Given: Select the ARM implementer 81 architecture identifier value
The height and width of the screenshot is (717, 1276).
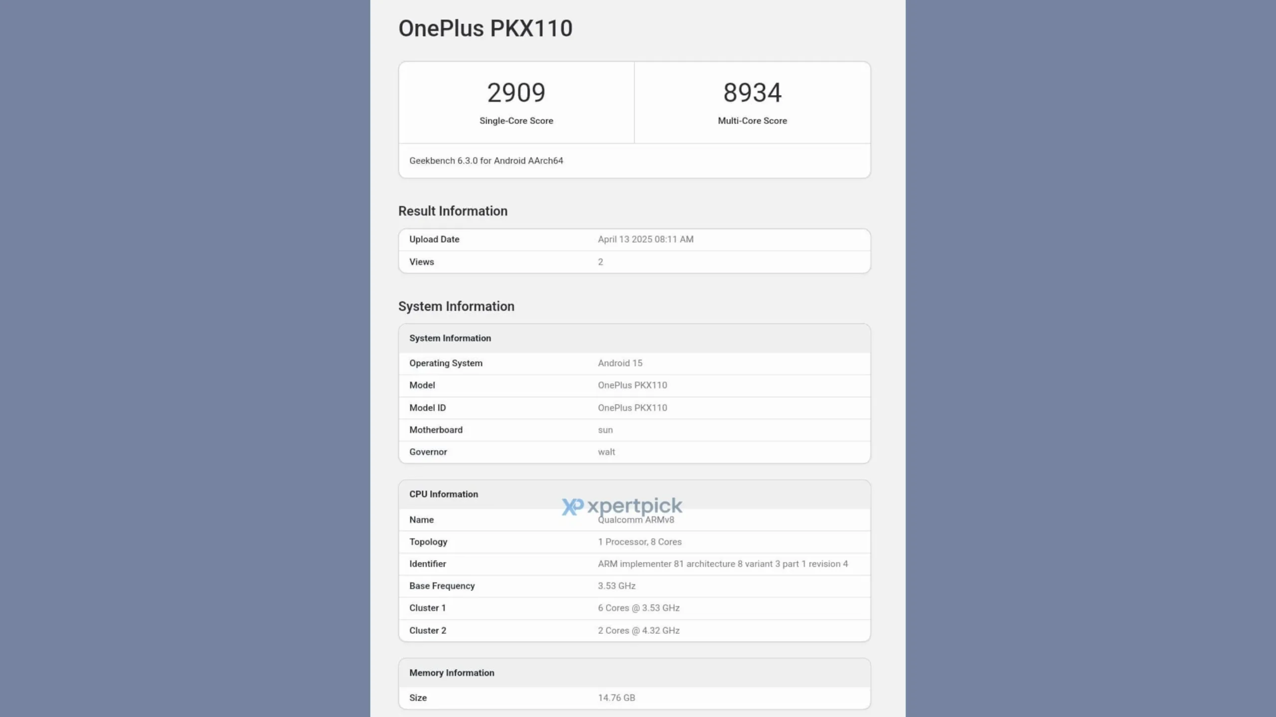Looking at the screenshot, I should tap(723, 564).
